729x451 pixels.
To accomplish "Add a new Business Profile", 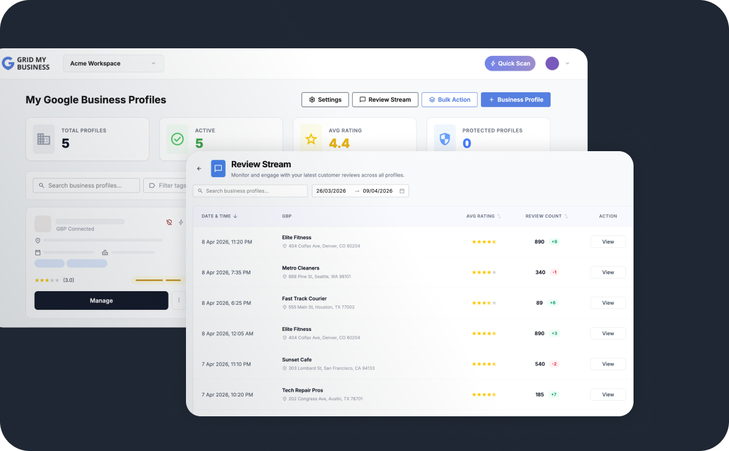I will pos(516,99).
